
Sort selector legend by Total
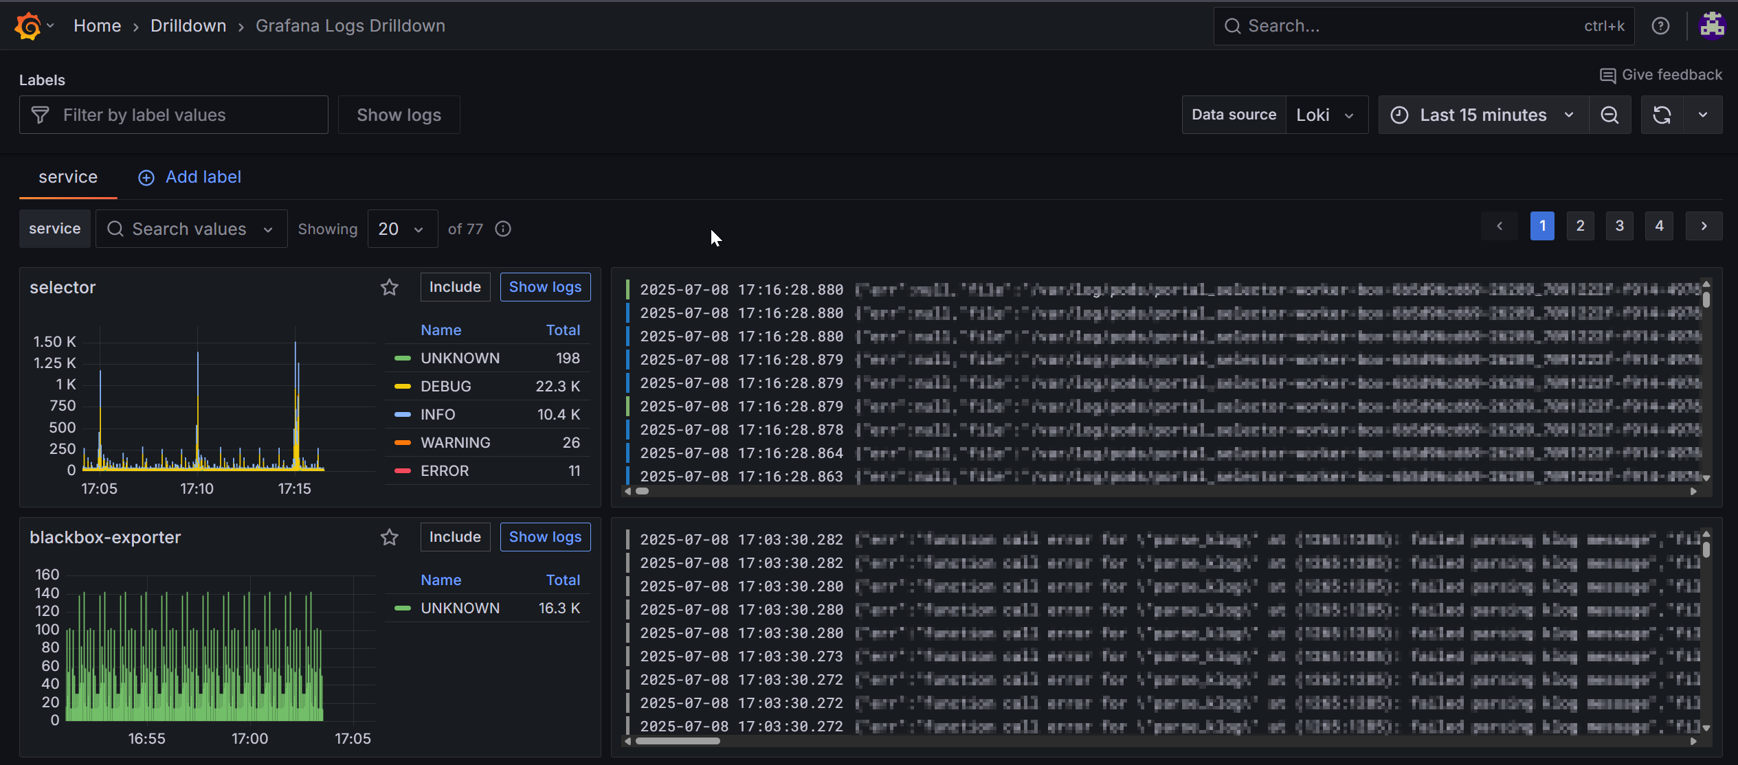click(563, 330)
